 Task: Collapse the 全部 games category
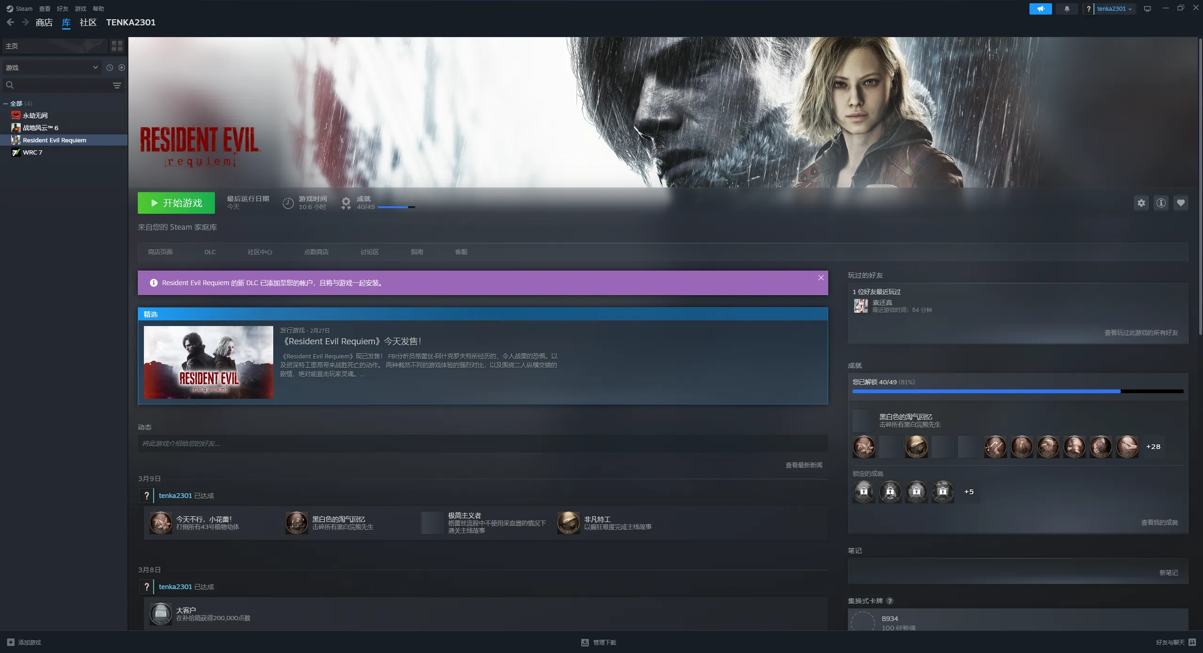coord(6,103)
